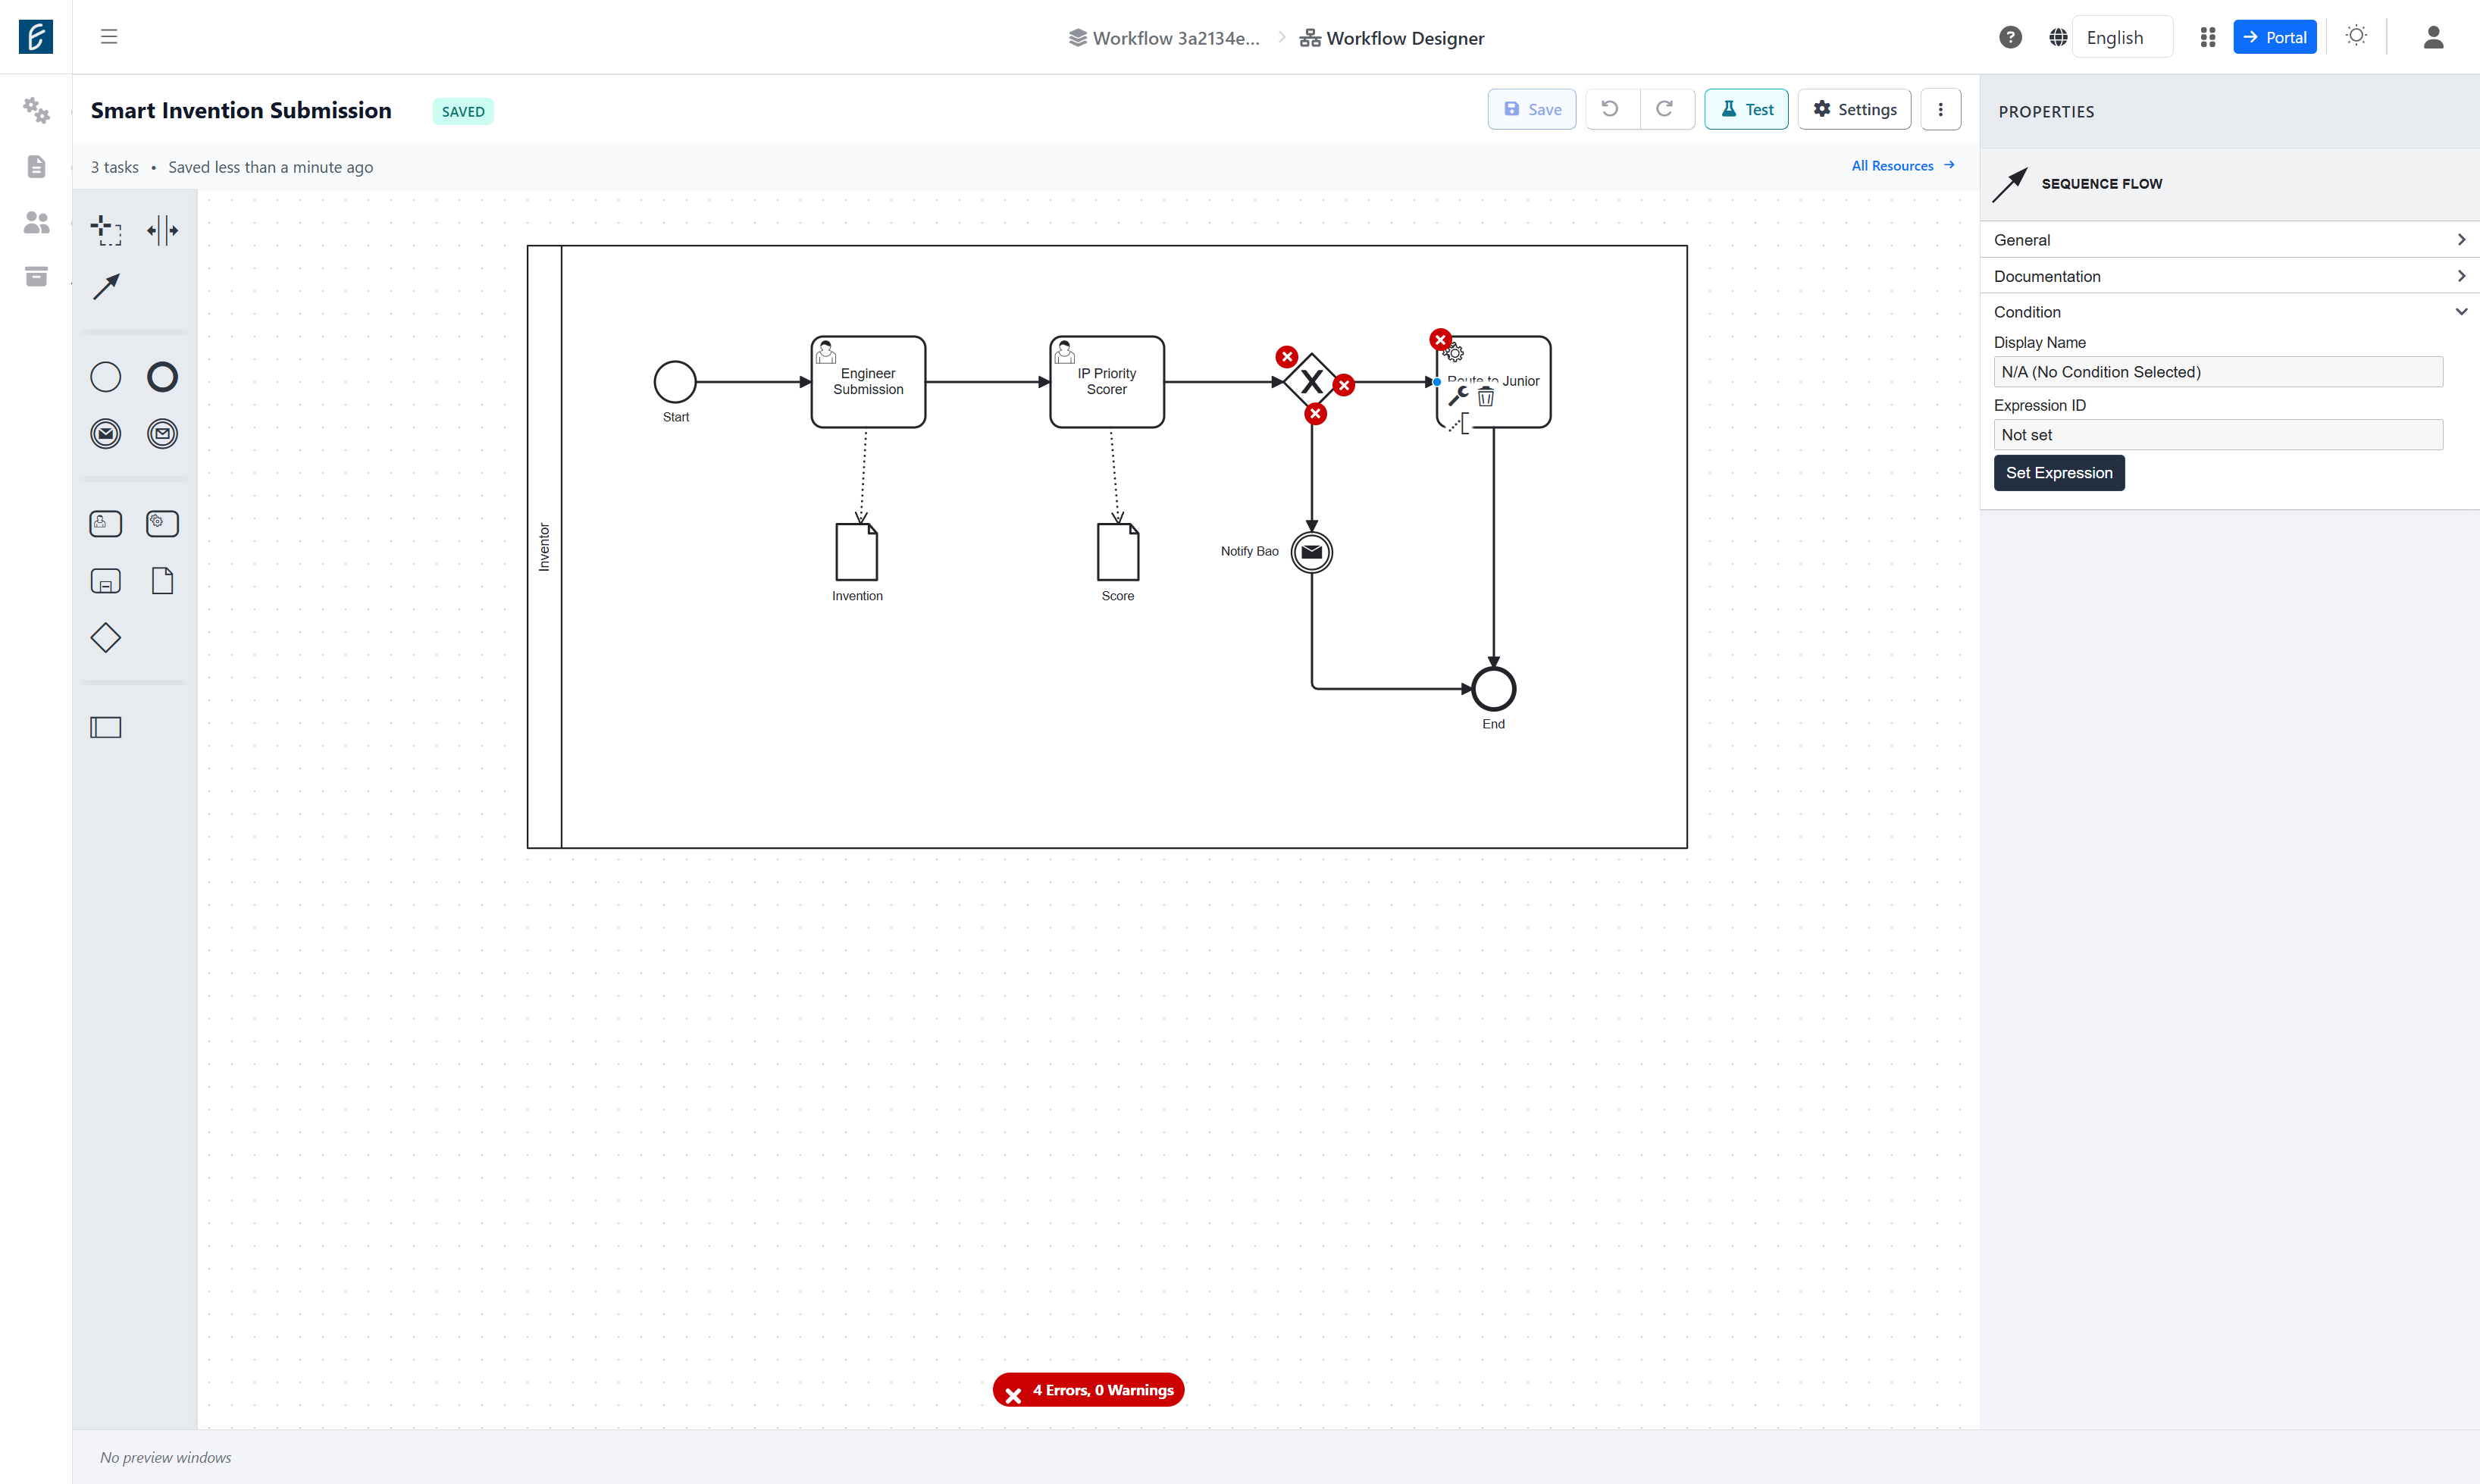
Task: Open the gears icon in left sidebar
Action: tap(36, 110)
